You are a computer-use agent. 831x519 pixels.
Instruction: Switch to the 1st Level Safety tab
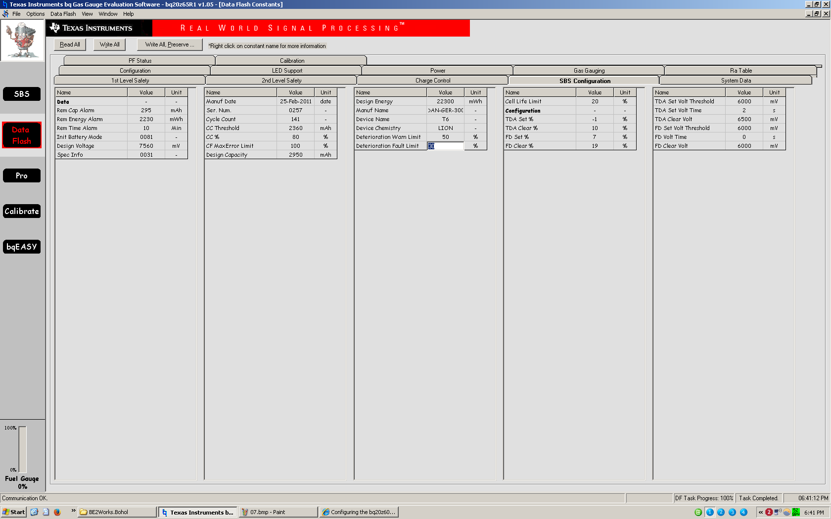click(x=130, y=81)
